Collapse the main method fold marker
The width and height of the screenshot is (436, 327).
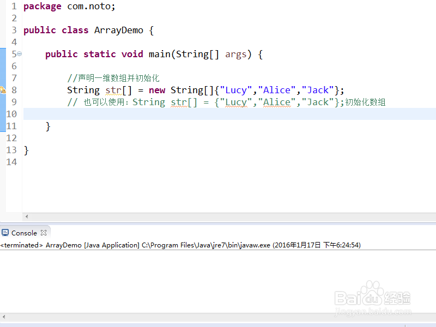point(20,53)
